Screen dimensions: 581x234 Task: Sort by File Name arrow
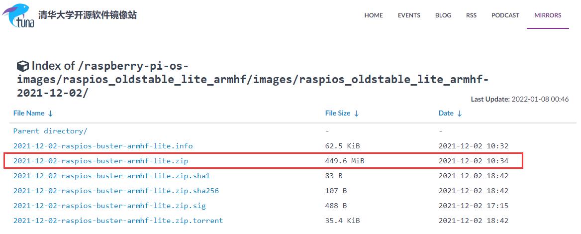(50, 114)
